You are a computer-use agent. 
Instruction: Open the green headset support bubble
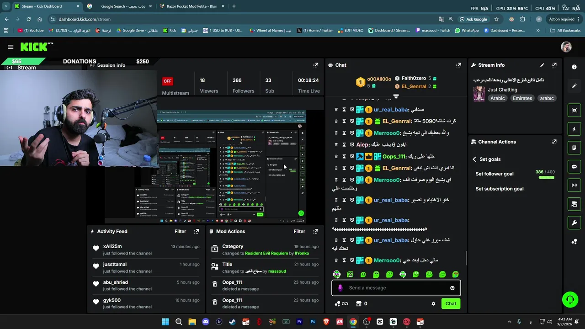570,300
